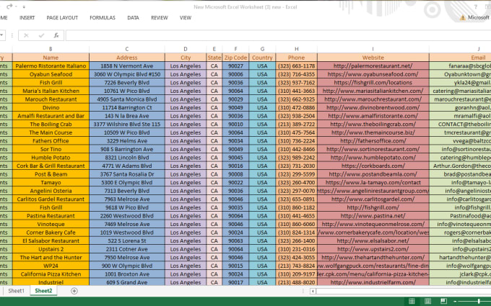The width and height of the screenshot is (491, 306).
Task: Expand the Name Box dropdown arrow
Action: 1,35
